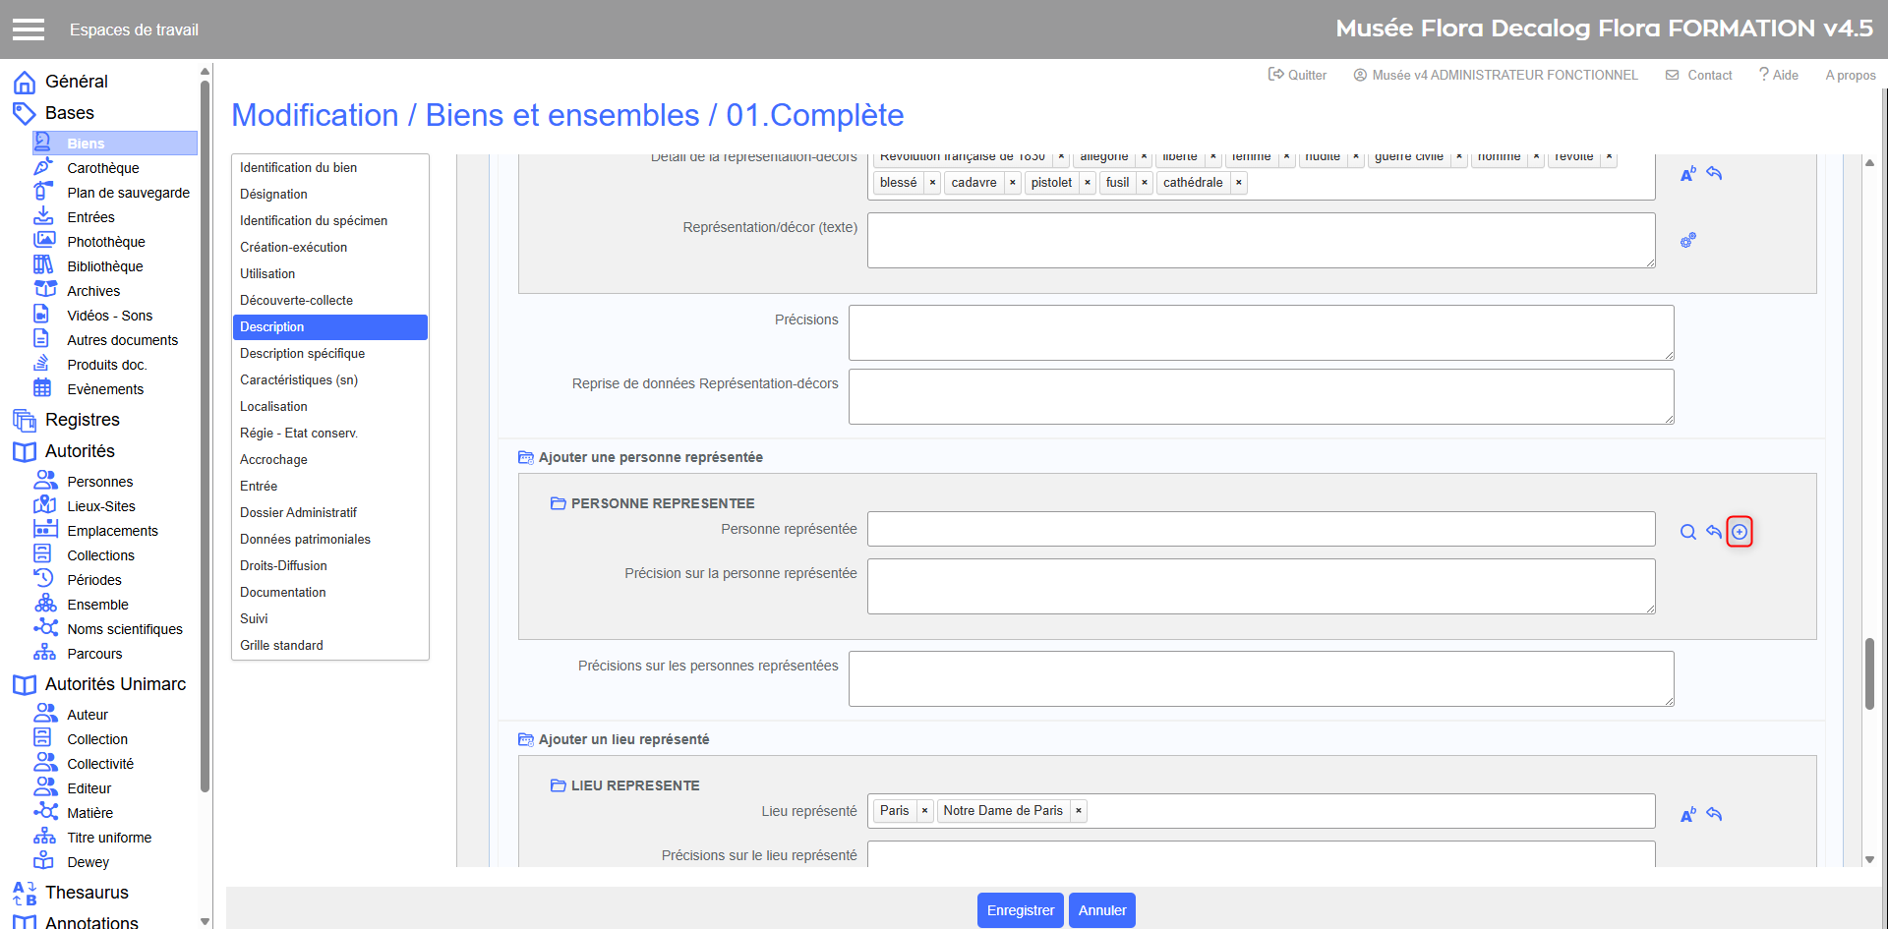
Task: Click the form's vertical scrollbar thumb
Action: (x=1868, y=673)
